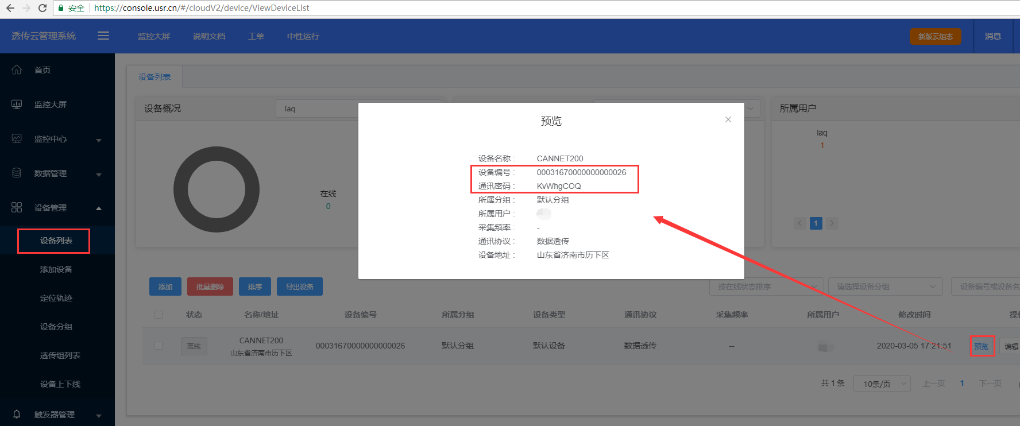Click the 触发器管理 bell icon
The width and height of the screenshot is (1020, 426).
tap(17, 414)
